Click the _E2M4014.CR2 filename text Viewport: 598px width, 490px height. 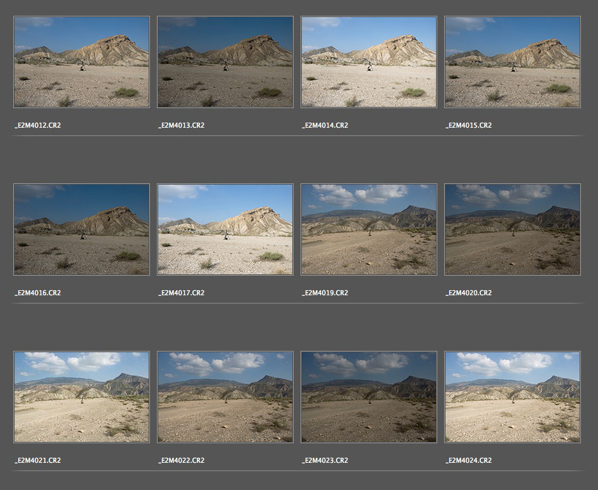325,125
